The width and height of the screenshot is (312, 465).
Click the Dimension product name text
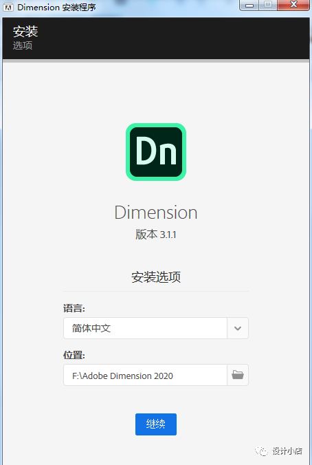(156, 213)
